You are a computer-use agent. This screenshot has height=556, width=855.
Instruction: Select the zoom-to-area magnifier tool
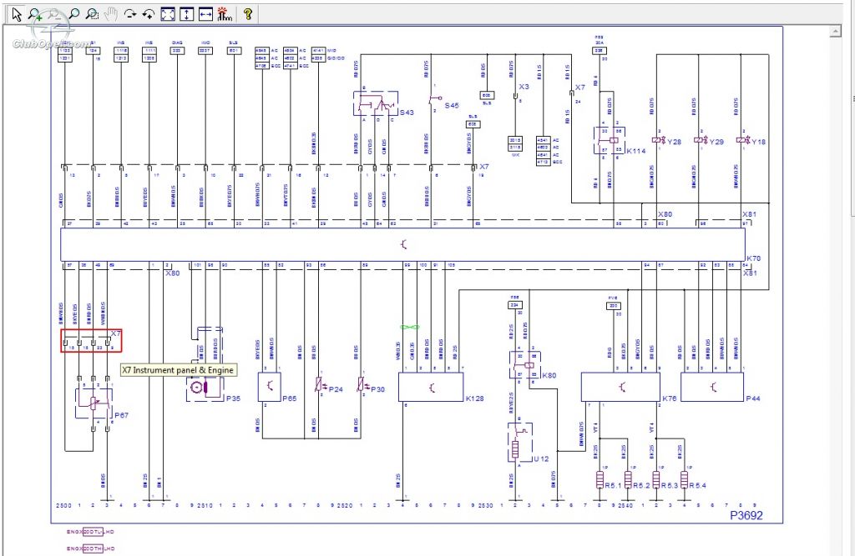click(x=92, y=14)
